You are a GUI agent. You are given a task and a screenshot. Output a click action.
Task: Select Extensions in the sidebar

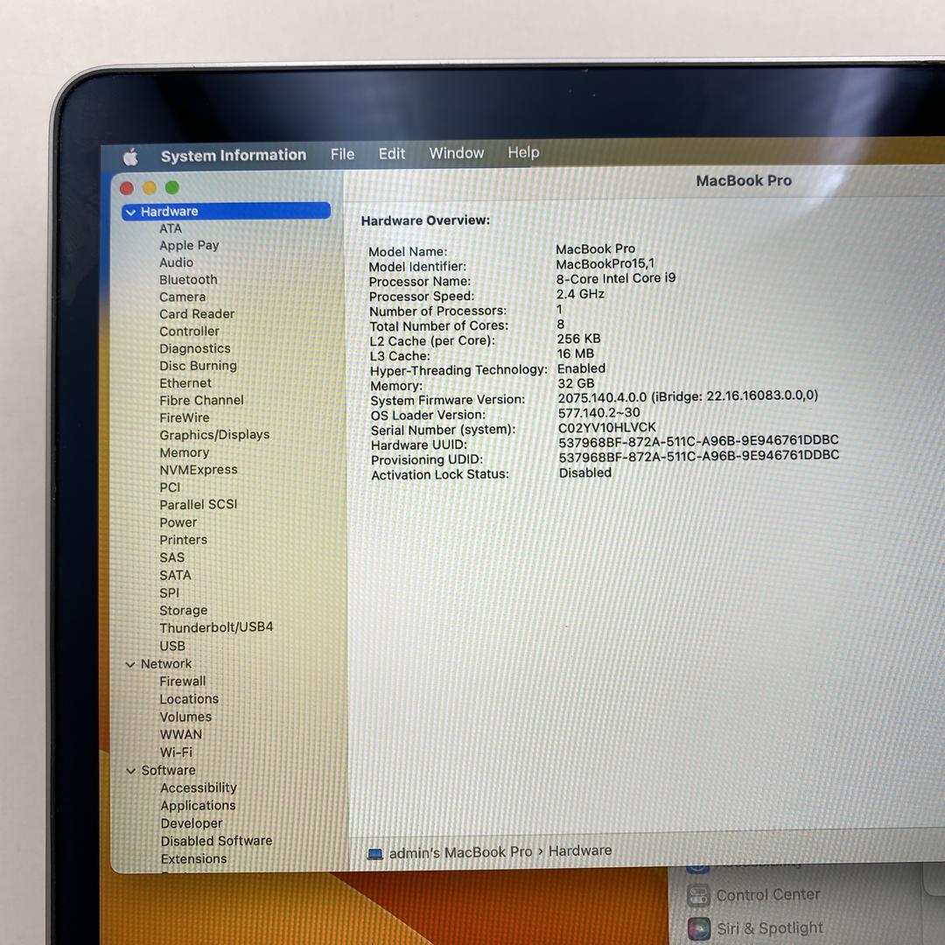tap(193, 859)
